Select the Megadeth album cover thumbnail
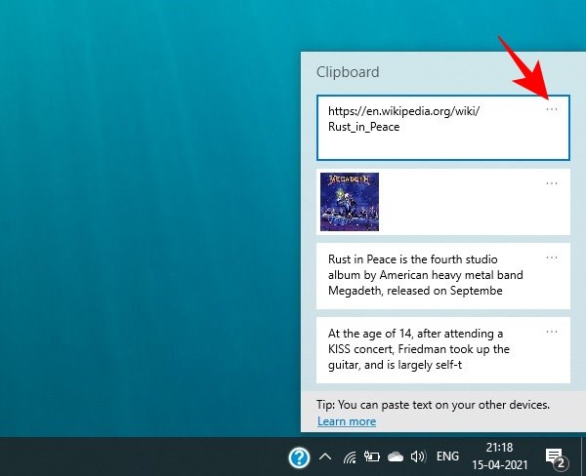The width and height of the screenshot is (586, 476). point(350,202)
